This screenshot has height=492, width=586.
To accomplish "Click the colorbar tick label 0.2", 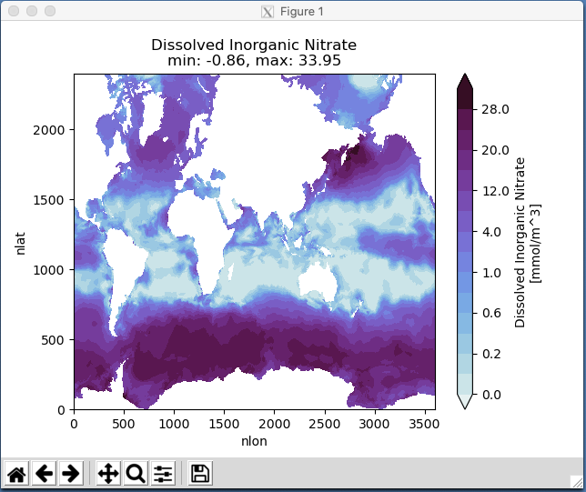I will coord(491,354).
